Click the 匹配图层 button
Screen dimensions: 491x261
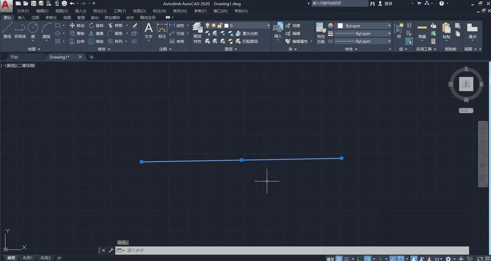click(247, 42)
